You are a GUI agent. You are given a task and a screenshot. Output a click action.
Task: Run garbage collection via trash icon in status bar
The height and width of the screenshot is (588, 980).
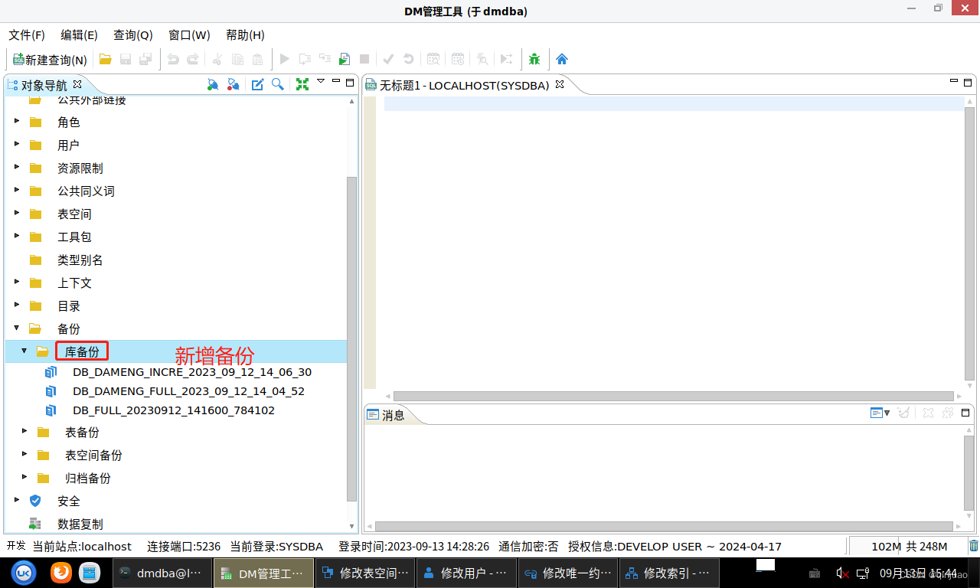(x=974, y=546)
